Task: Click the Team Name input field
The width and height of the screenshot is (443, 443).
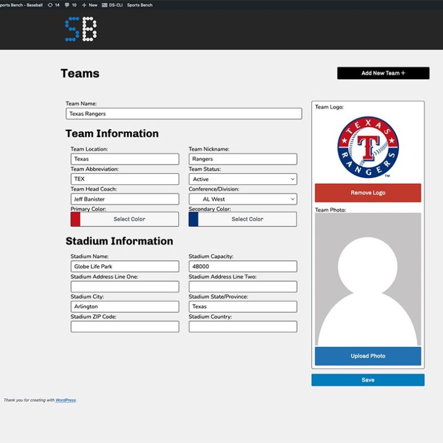Action: pos(184,114)
